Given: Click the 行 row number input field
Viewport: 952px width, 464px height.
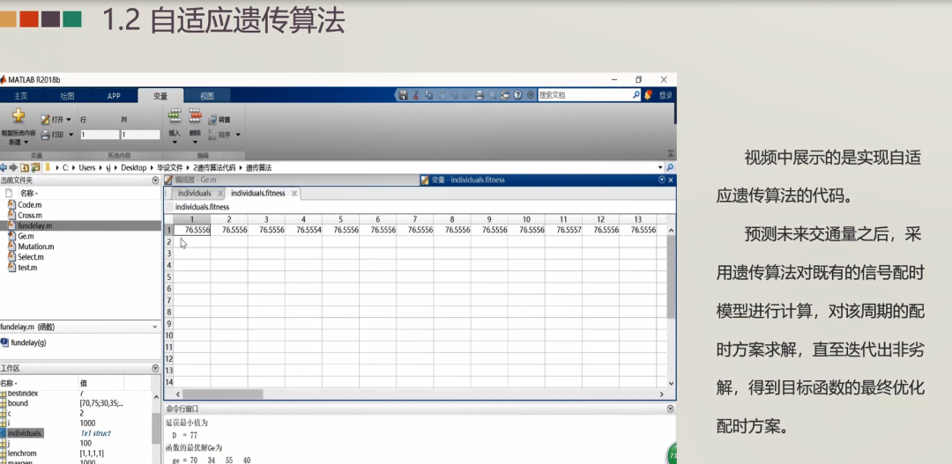Looking at the screenshot, I should [x=99, y=135].
